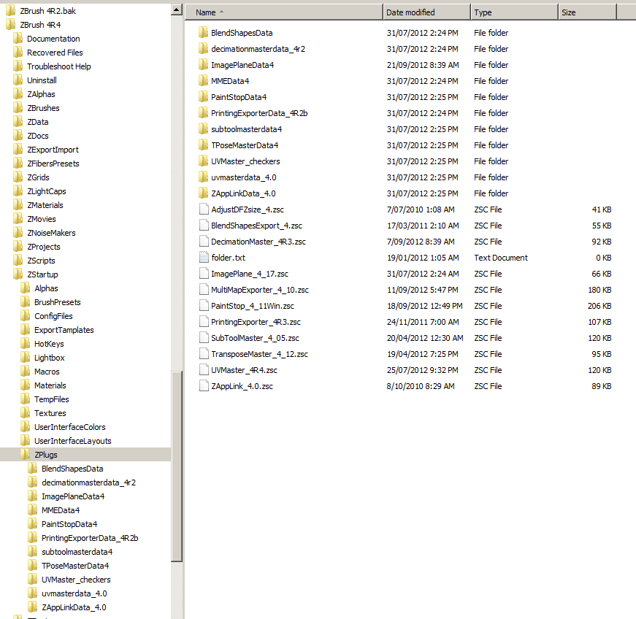The image size is (636, 619).
Task: Open UserInterfaceColors folder in tree
Action: [70, 427]
